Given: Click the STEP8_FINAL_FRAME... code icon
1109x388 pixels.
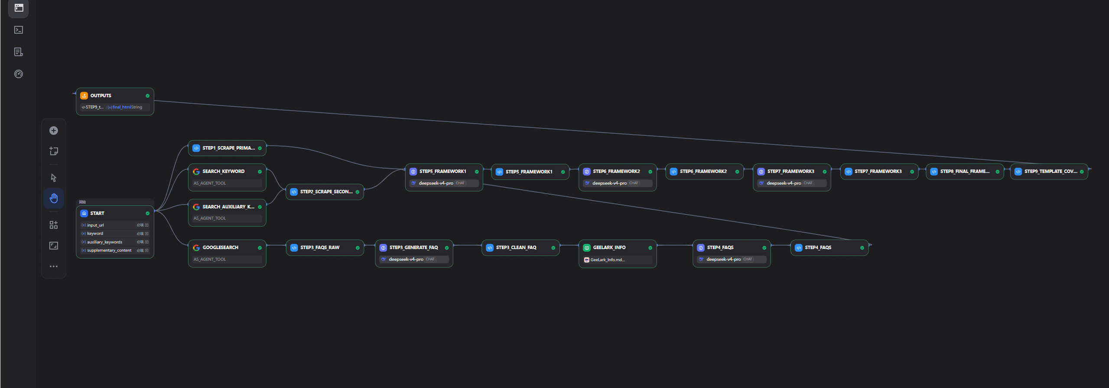Looking at the screenshot, I should click(934, 171).
